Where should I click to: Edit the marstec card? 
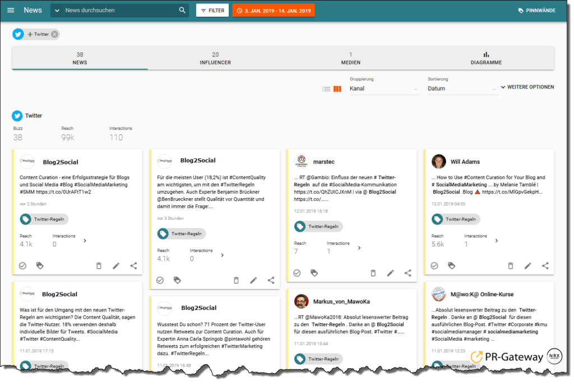pyautogui.click(x=390, y=273)
